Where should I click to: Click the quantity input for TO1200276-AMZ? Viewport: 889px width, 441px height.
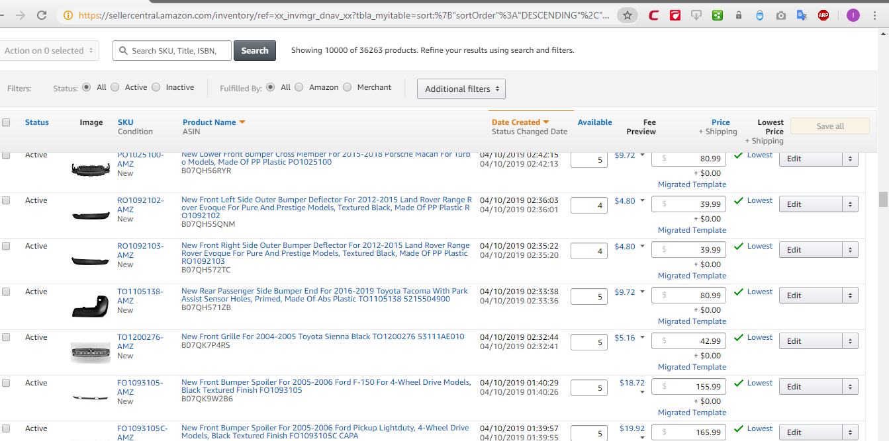click(588, 342)
